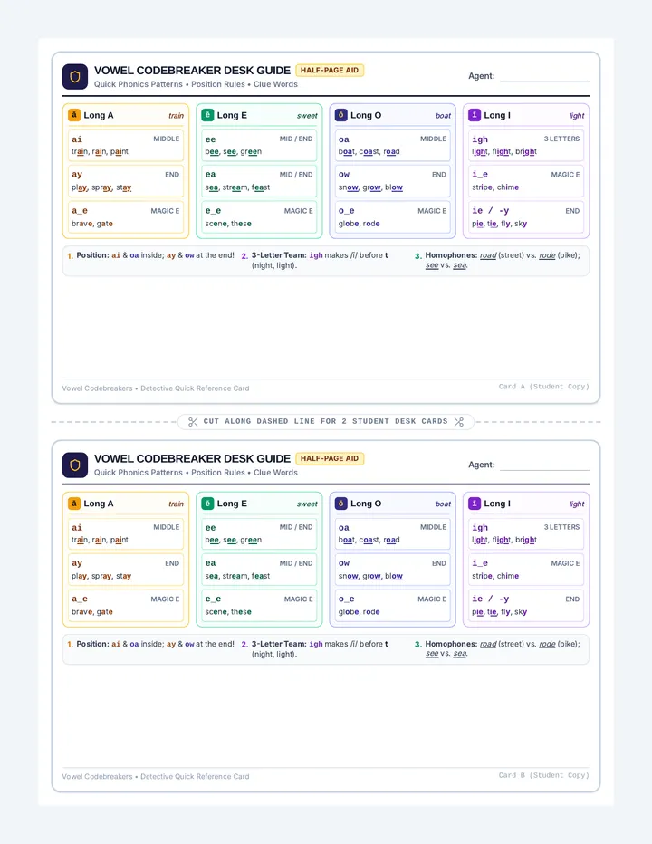Image resolution: width=652 pixels, height=844 pixels.
Task: Click 'pie, tie, fly, sky' on Card B
Action: (499, 612)
